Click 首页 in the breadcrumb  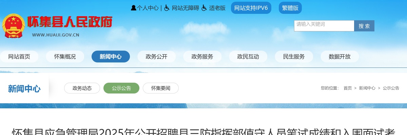click(x=348, y=88)
